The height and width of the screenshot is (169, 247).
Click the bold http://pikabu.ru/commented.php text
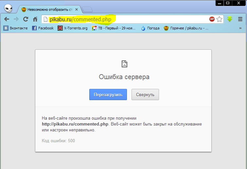75,124
